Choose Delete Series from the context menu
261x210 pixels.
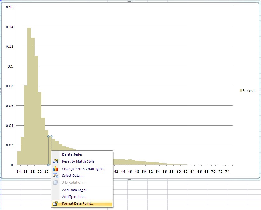pyautogui.click(x=72, y=154)
